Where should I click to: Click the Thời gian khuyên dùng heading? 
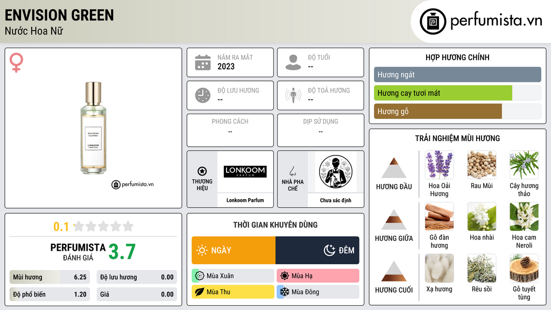(x=275, y=224)
